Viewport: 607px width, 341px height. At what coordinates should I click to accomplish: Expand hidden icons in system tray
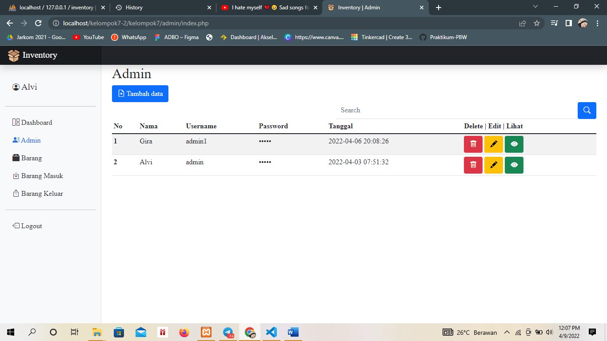pos(507,332)
